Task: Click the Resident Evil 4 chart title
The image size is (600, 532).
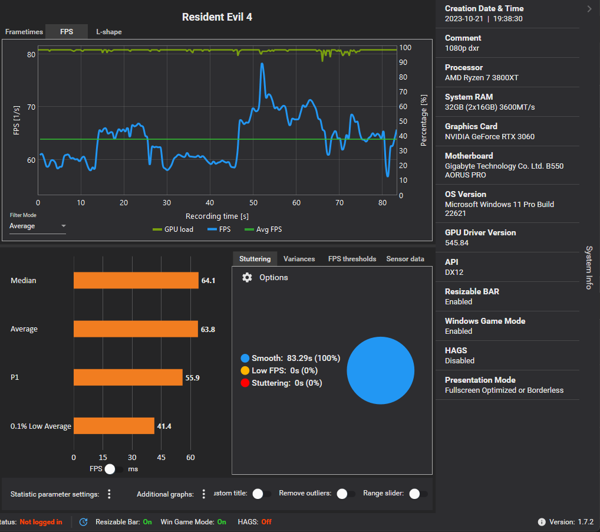Action: [217, 17]
